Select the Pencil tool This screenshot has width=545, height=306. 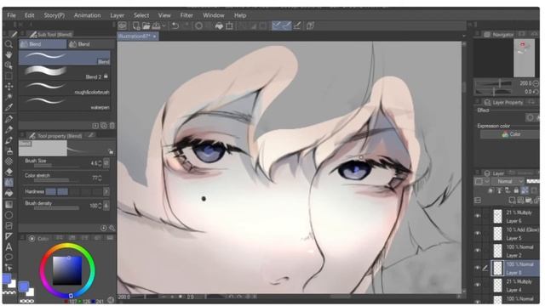pyautogui.click(x=9, y=129)
